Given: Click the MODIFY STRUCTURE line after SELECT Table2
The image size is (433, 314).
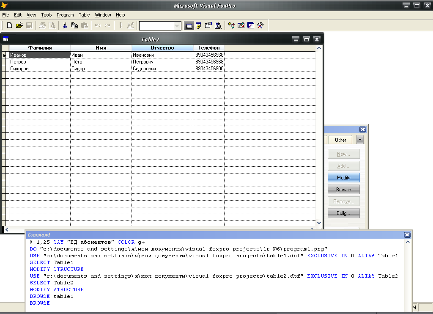Looking at the screenshot, I should (x=57, y=289).
